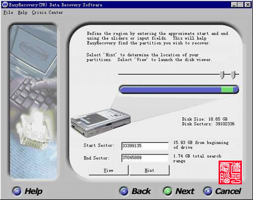This screenshot has height=200, width=253.
Task: Select the end sector slider handle
Action: click(233, 75)
